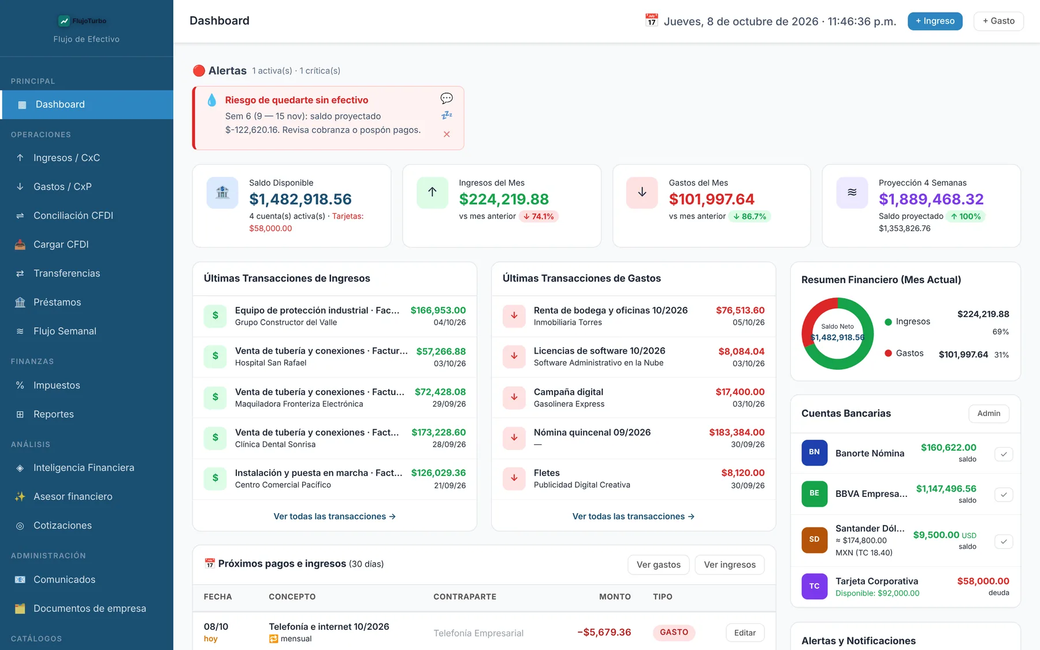Click the + Gasto button
The height and width of the screenshot is (650, 1040).
tap(998, 21)
